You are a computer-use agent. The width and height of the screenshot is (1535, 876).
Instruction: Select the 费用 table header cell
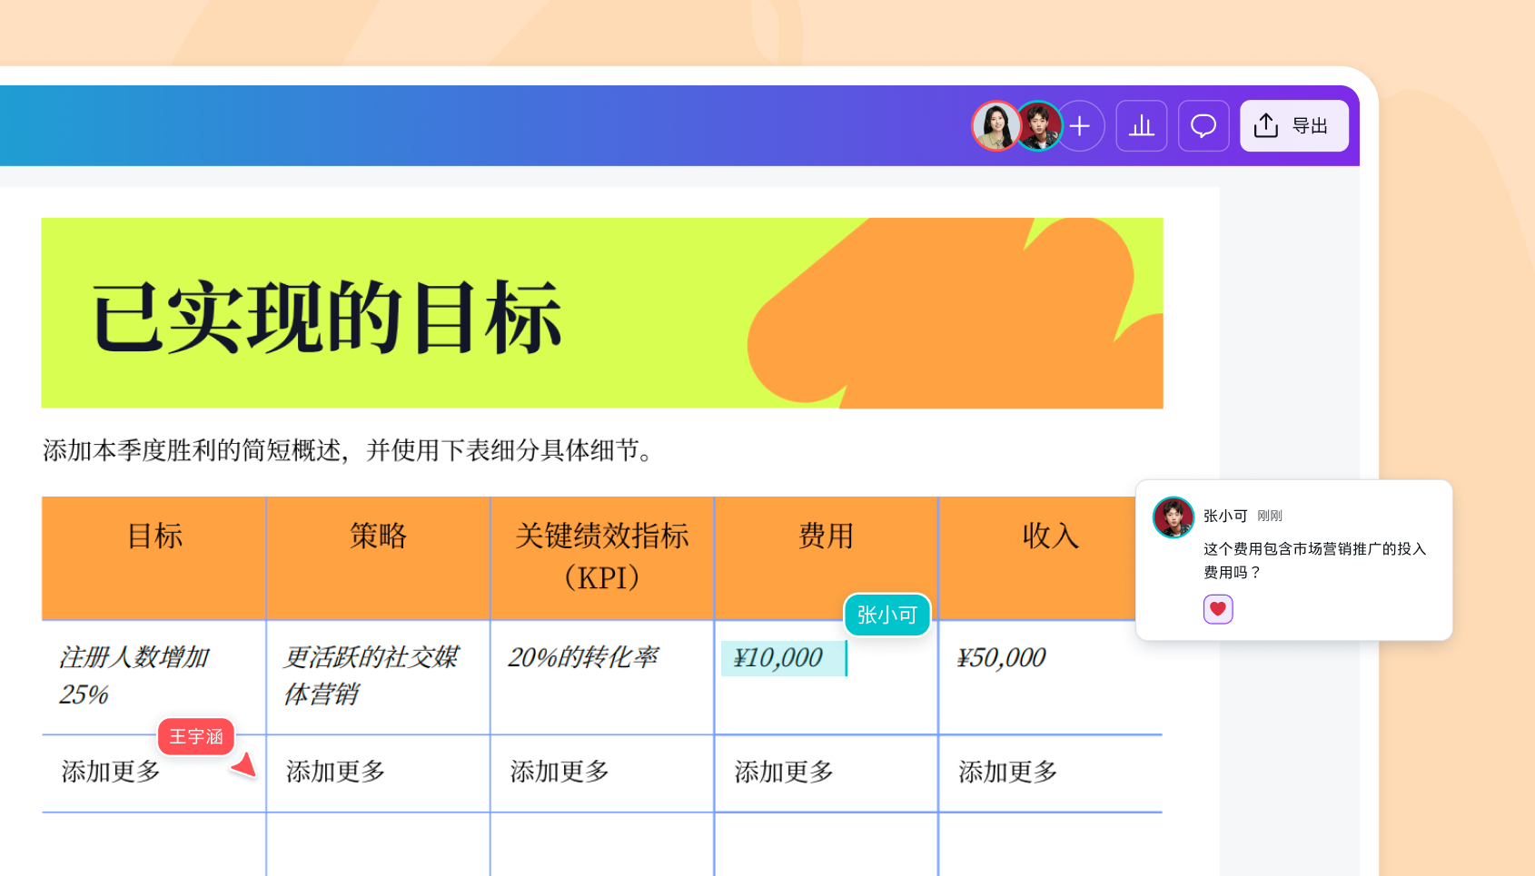click(x=826, y=558)
